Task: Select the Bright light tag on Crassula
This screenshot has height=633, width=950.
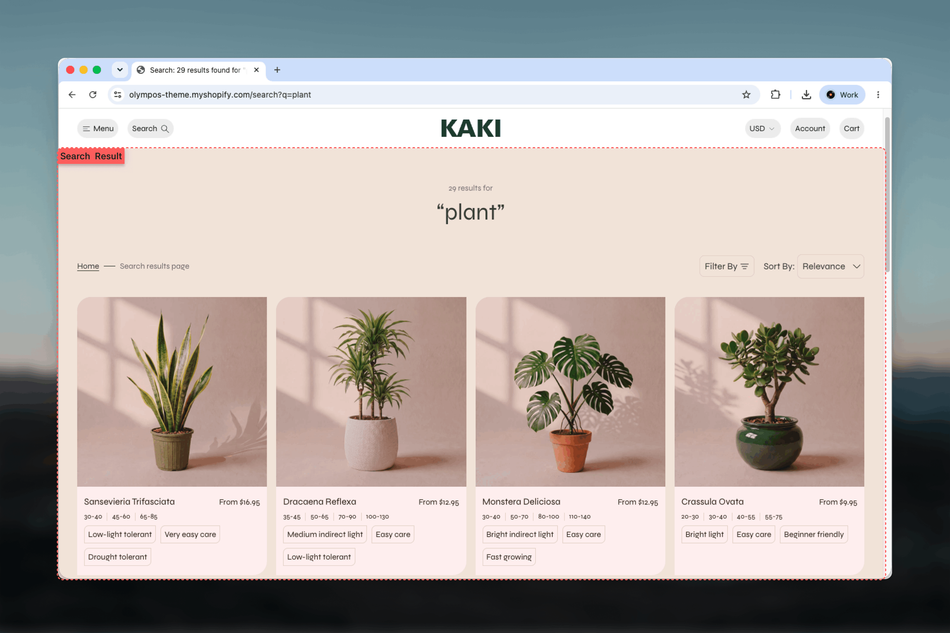Action: pos(704,534)
